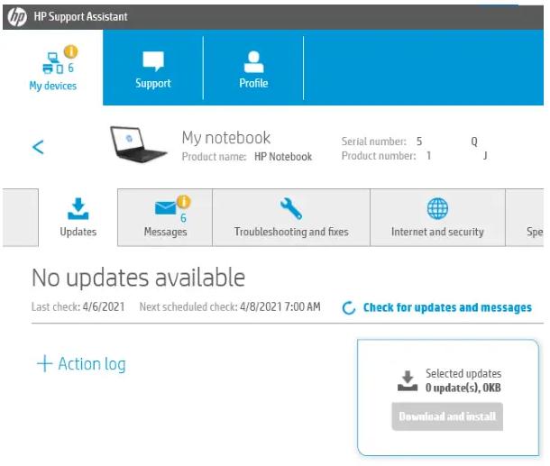Click the wrench icon
550x466 pixels.
pyautogui.click(x=291, y=208)
